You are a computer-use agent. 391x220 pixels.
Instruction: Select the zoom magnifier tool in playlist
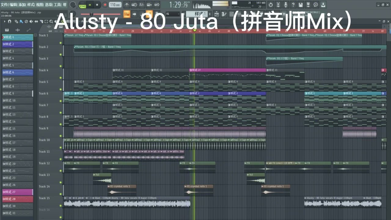(x=51, y=21)
